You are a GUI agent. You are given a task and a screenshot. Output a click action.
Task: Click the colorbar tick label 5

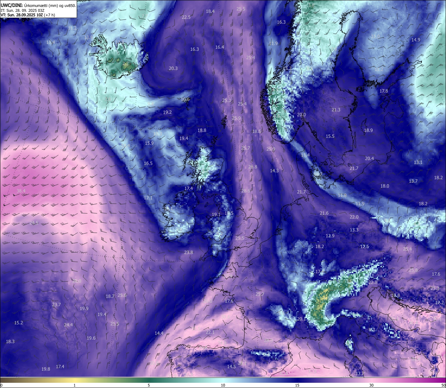[149, 385]
